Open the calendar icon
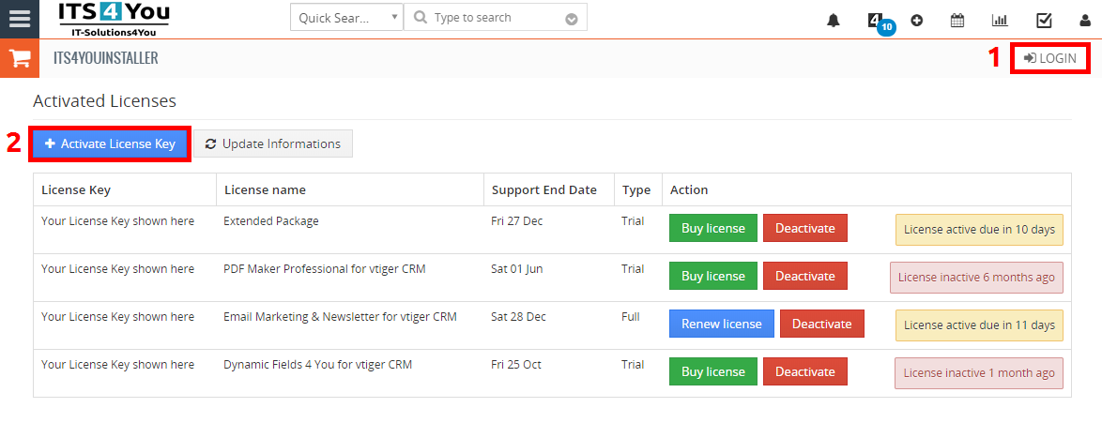This screenshot has height=423, width=1102. pos(957,20)
